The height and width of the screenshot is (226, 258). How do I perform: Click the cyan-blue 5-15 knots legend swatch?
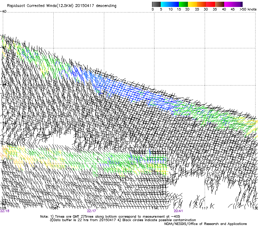[x=170, y=4]
